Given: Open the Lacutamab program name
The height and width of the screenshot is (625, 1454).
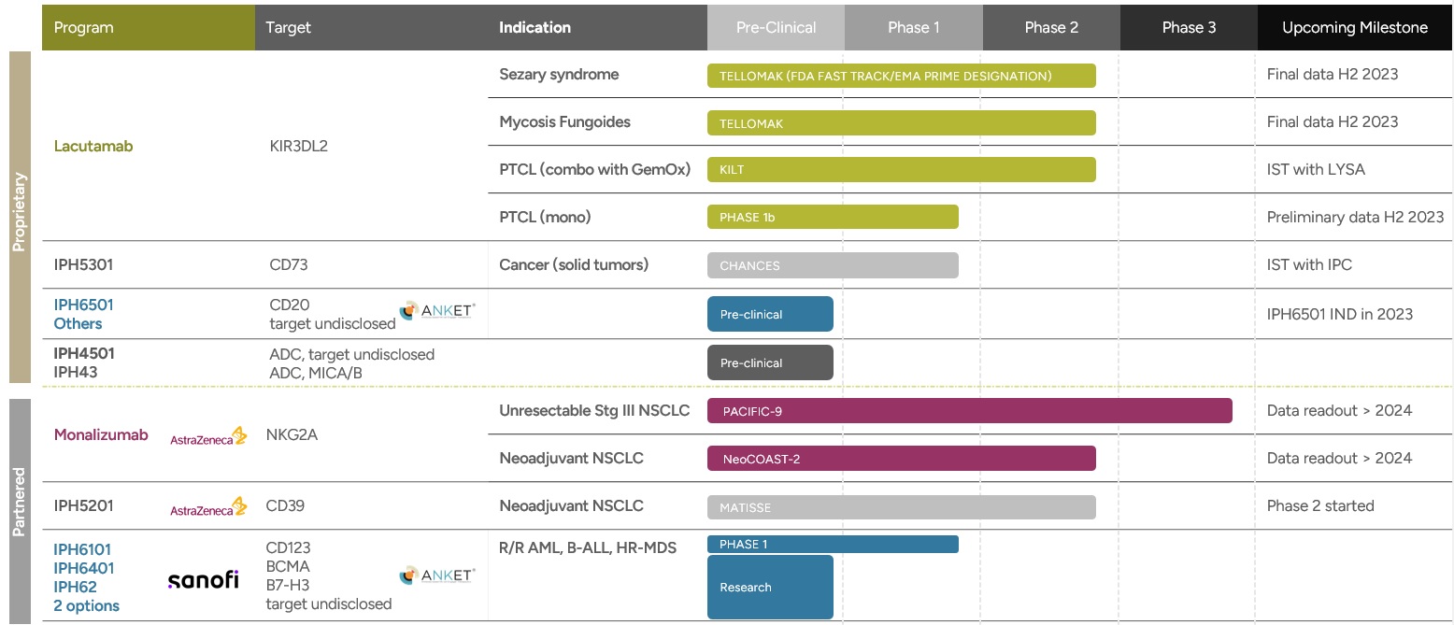Looking at the screenshot, I should [x=93, y=147].
